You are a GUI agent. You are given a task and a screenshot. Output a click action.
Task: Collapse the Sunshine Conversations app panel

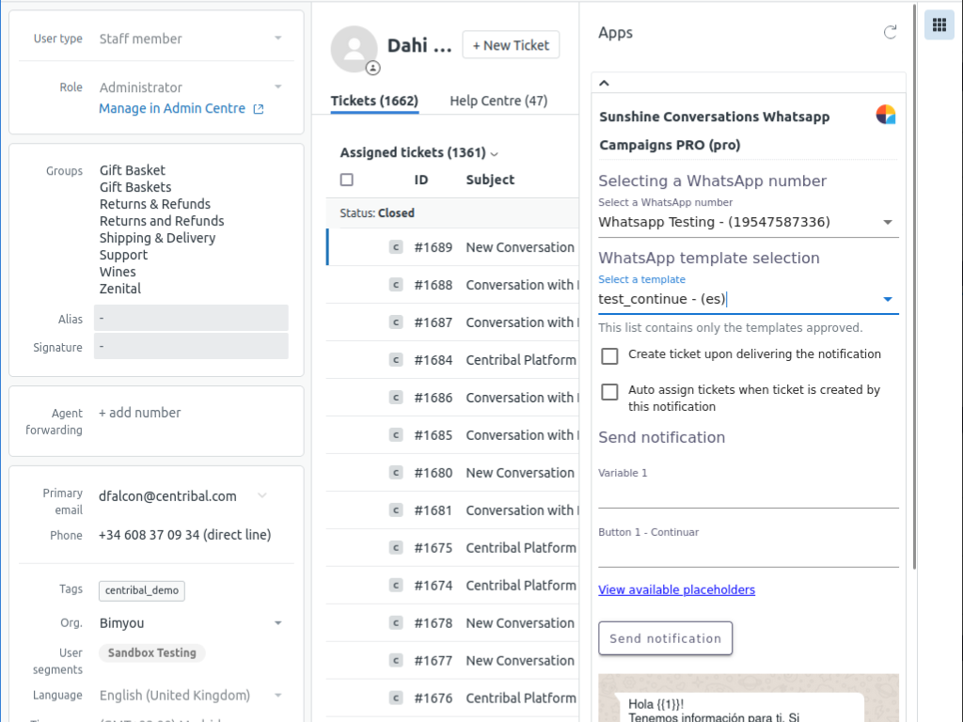pos(605,83)
